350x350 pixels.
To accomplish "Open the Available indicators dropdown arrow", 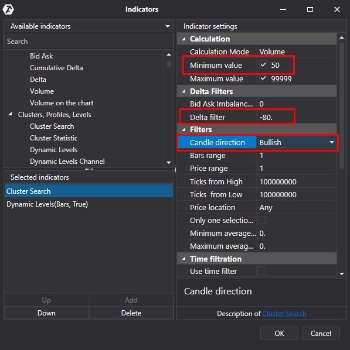I will tap(167, 26).
